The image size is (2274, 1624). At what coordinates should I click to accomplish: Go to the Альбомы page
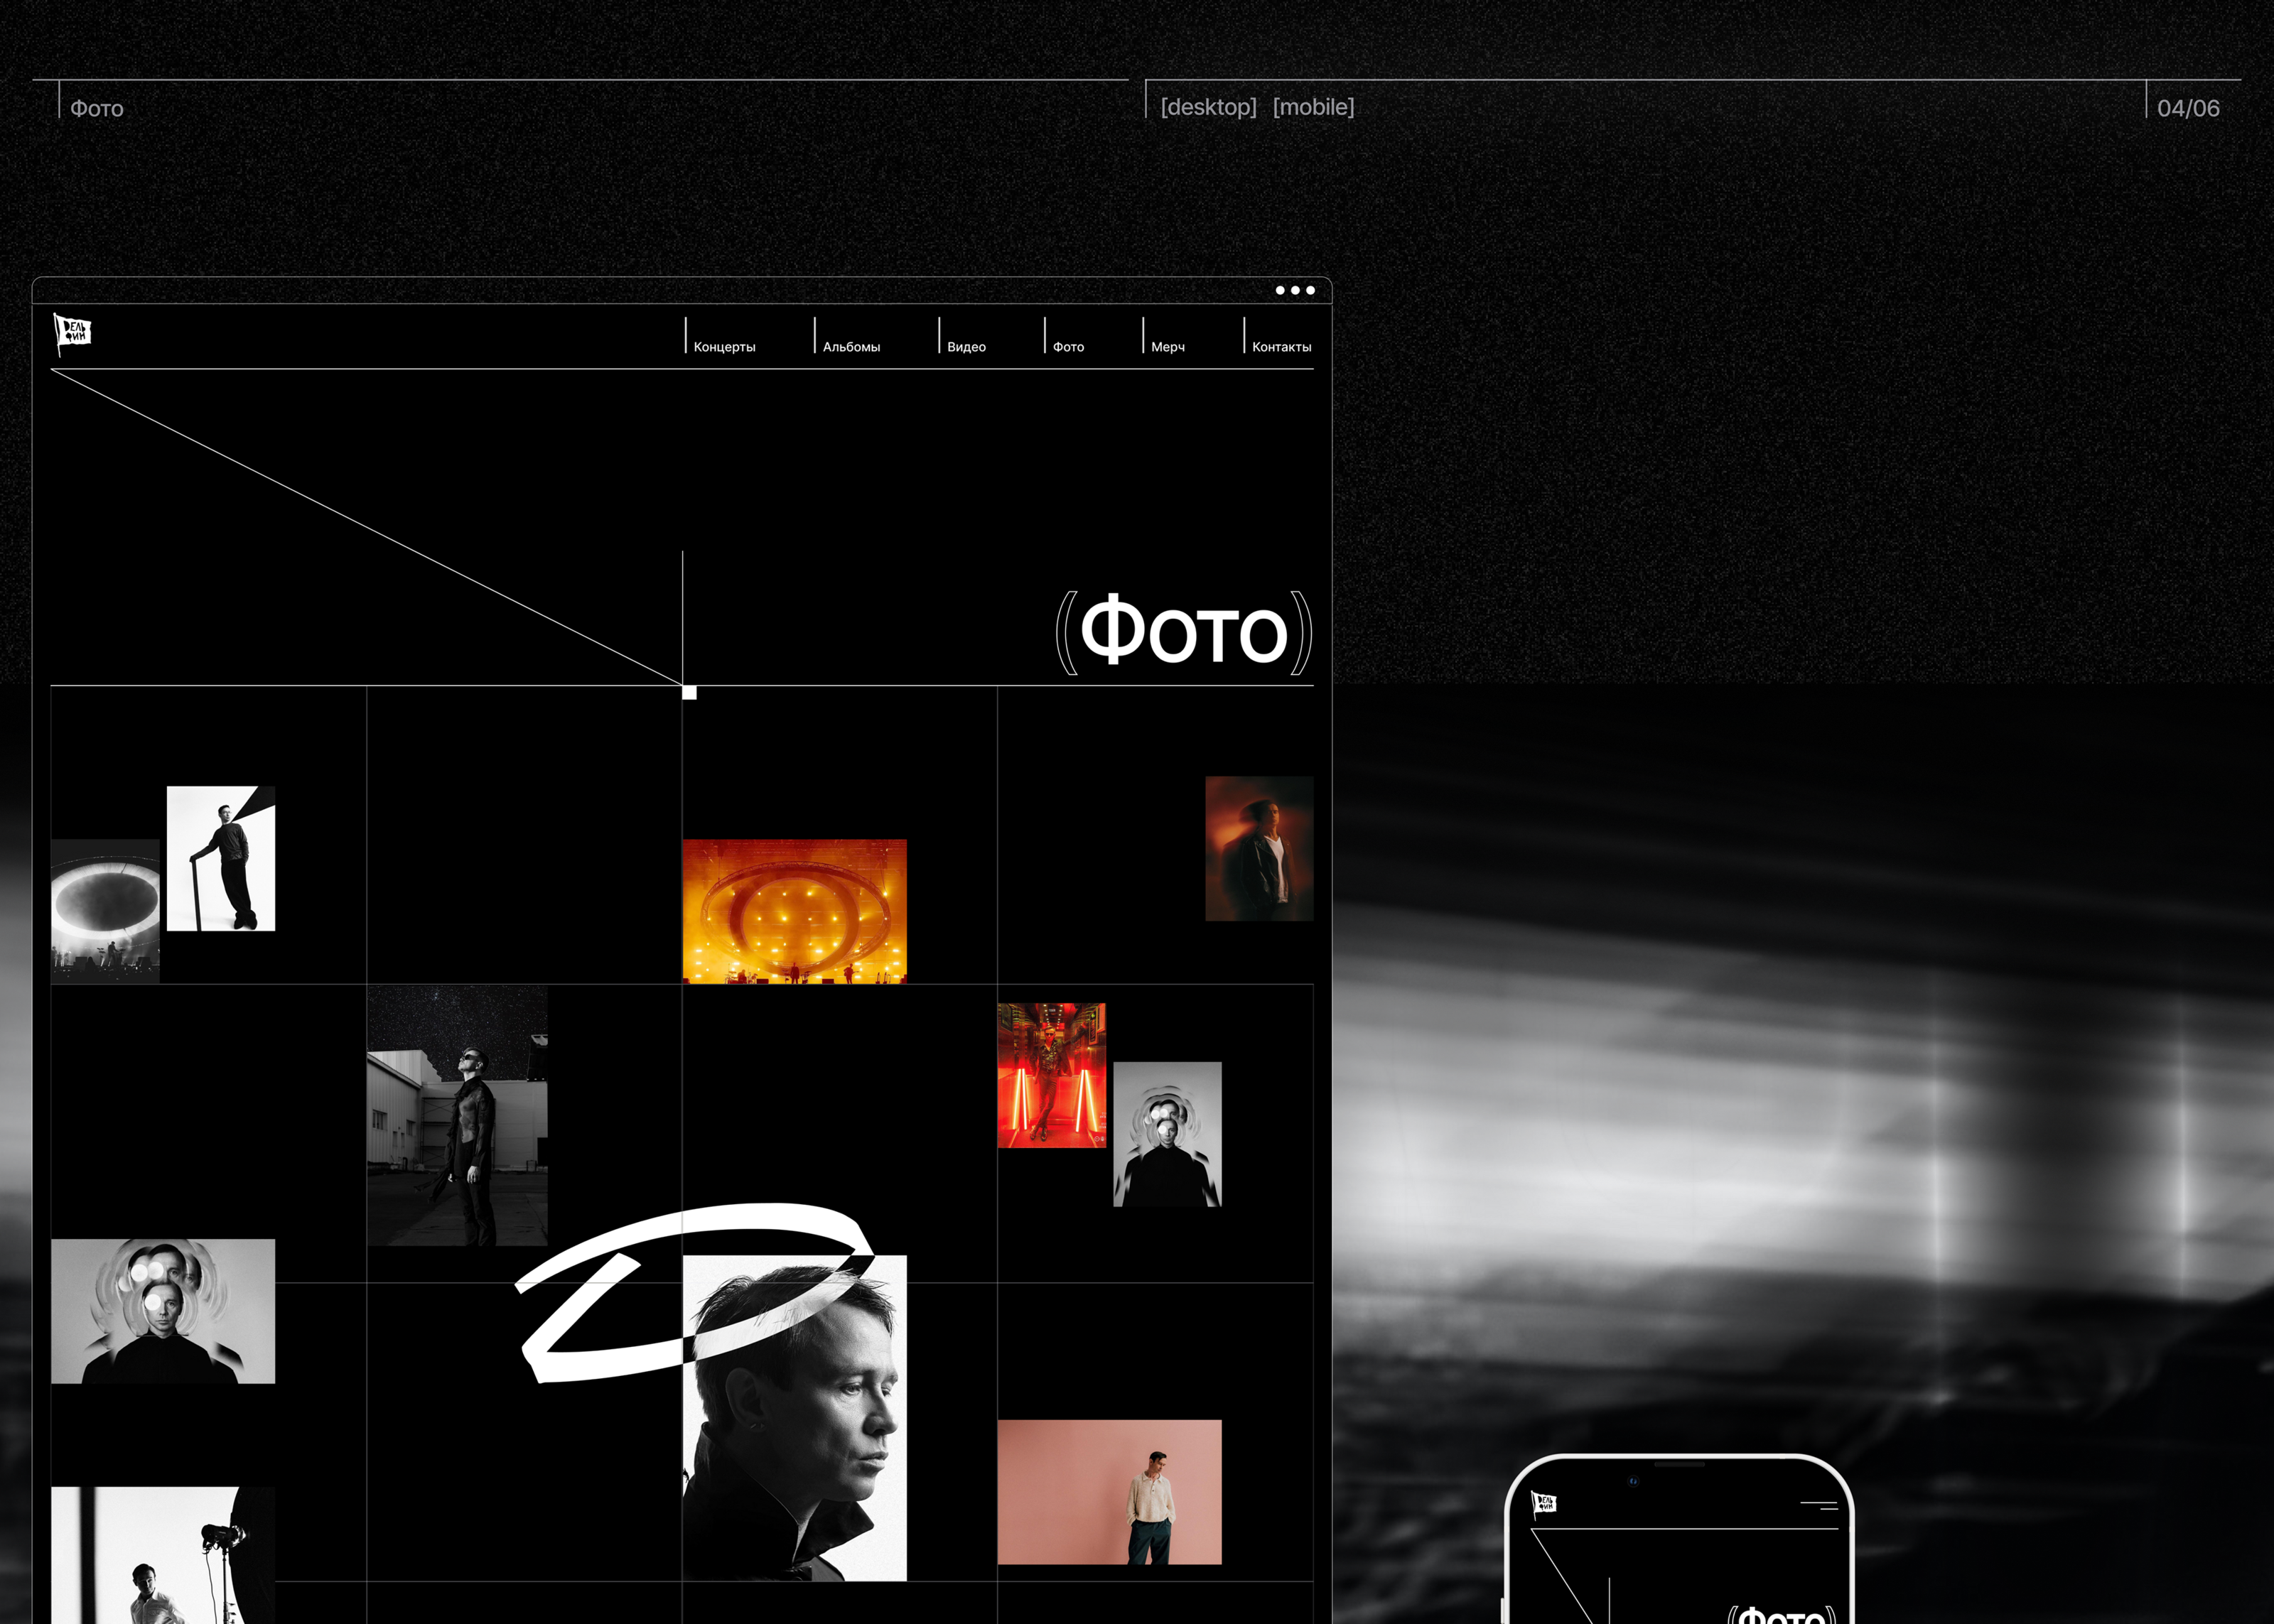pyautogui.click(x=851, y=347)
